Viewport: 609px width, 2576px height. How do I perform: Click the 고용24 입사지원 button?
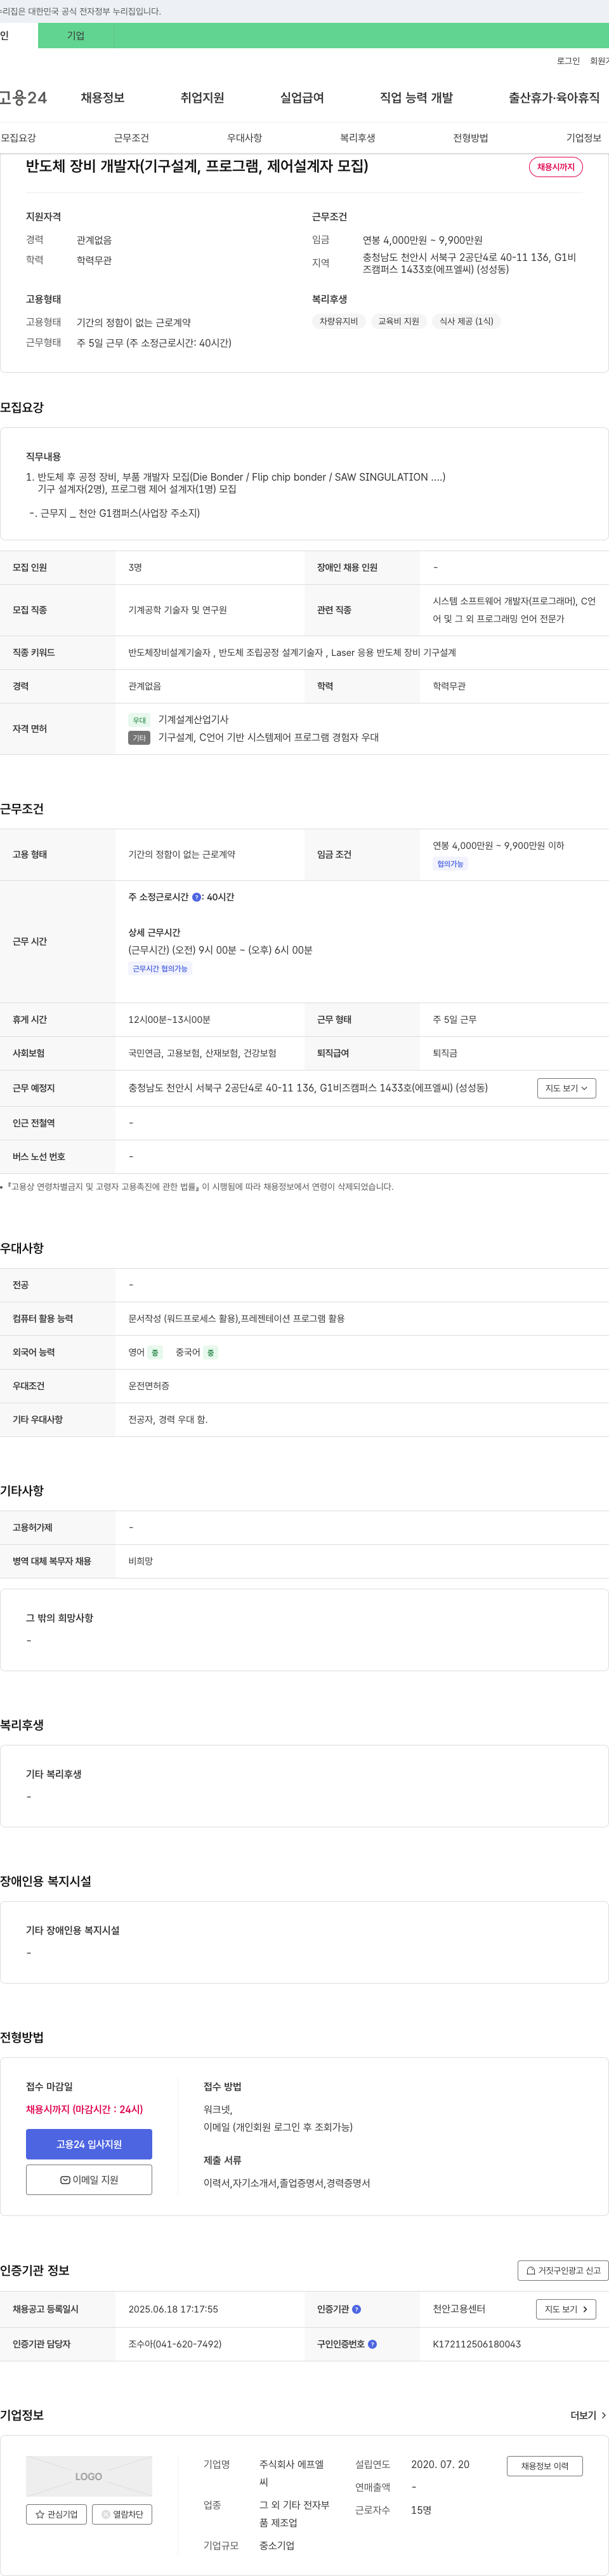(89, 2144)
